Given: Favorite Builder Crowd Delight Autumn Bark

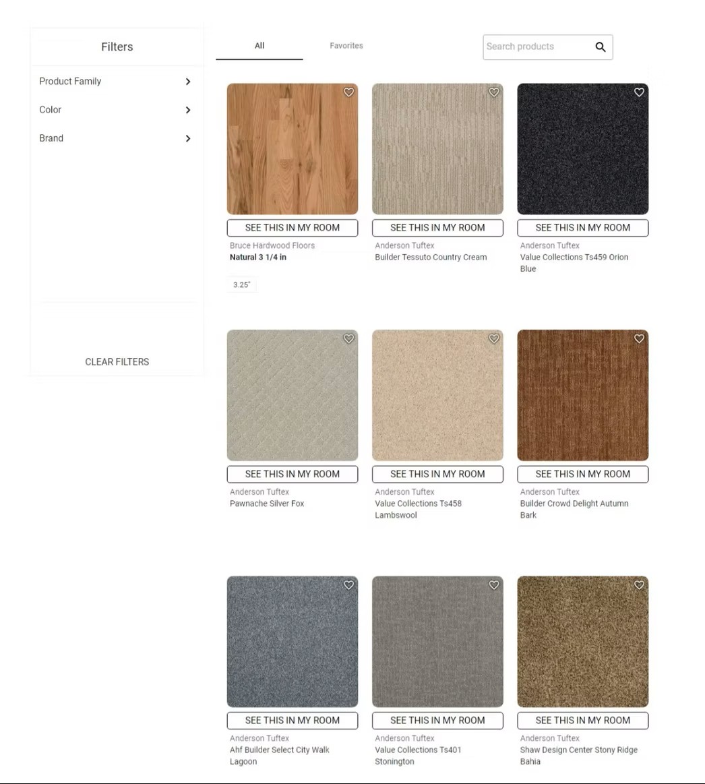Looking at the screenshot, I should point(639,338).
